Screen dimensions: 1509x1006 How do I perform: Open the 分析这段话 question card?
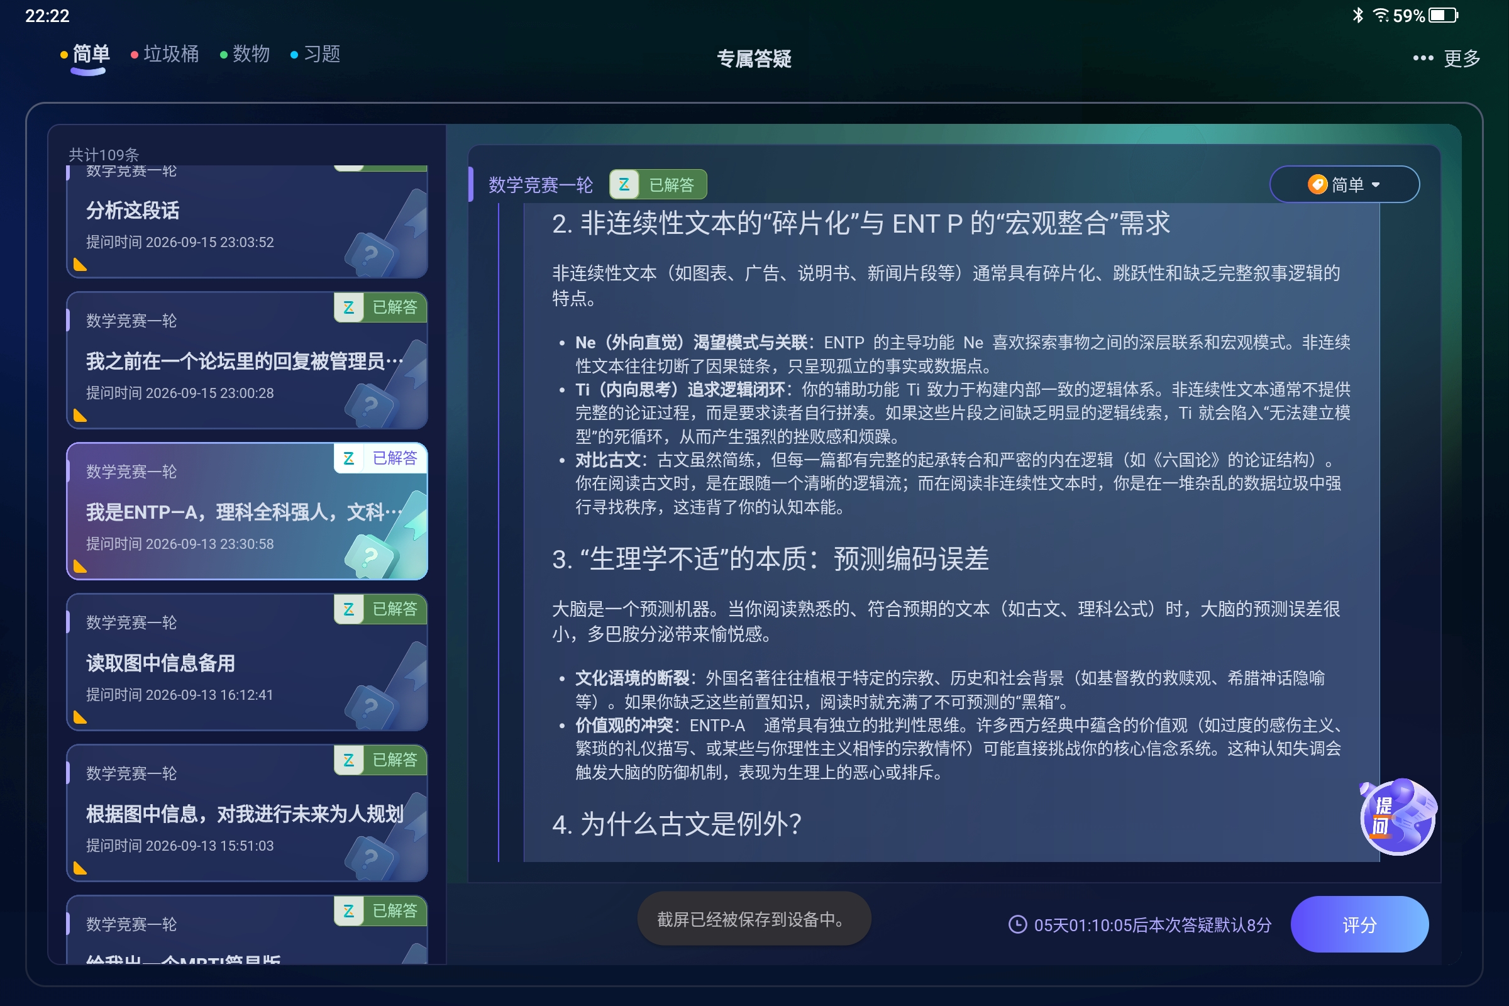click(x=247, y=221)
